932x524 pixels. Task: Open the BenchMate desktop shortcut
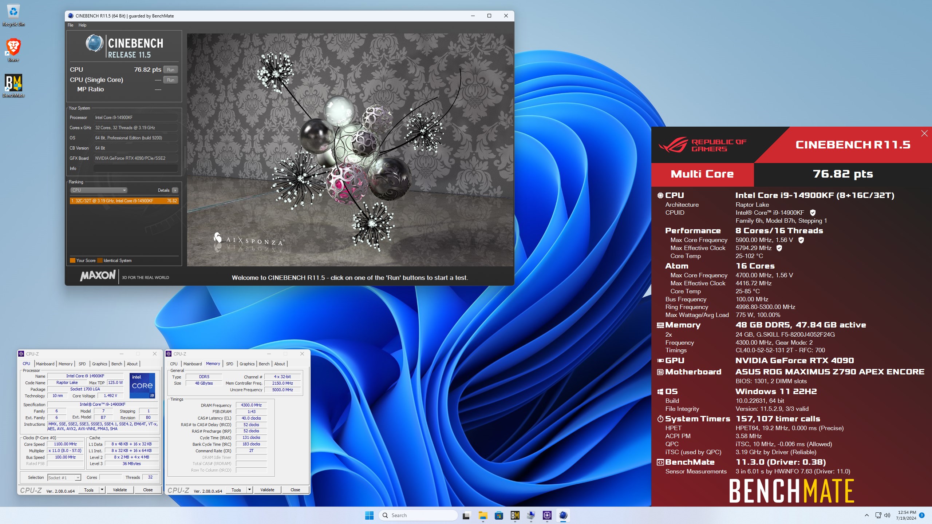pyautogui.click(x=13, y=86)
